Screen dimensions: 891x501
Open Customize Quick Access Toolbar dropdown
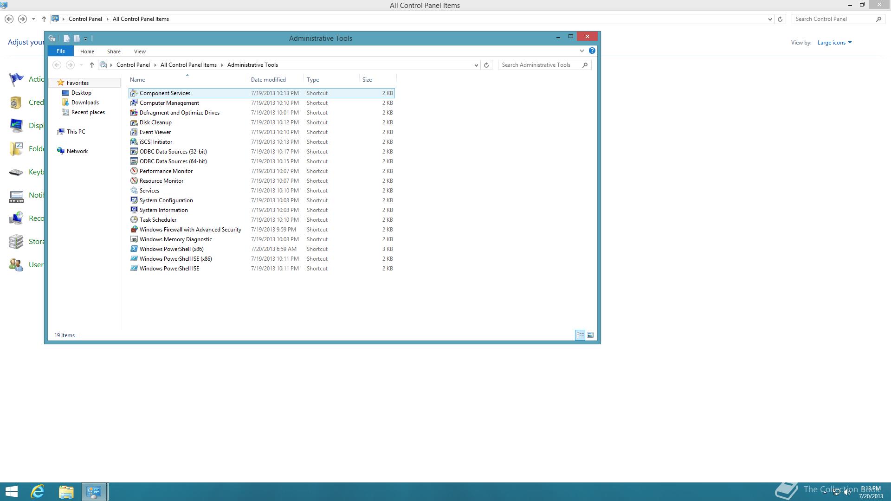click(85, 39)
